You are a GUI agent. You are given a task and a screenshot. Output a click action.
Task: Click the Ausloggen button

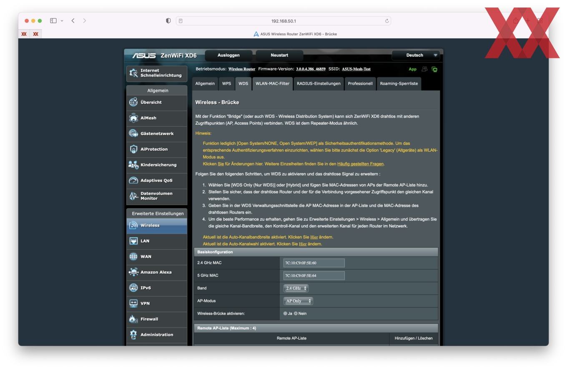pos(228,55)
